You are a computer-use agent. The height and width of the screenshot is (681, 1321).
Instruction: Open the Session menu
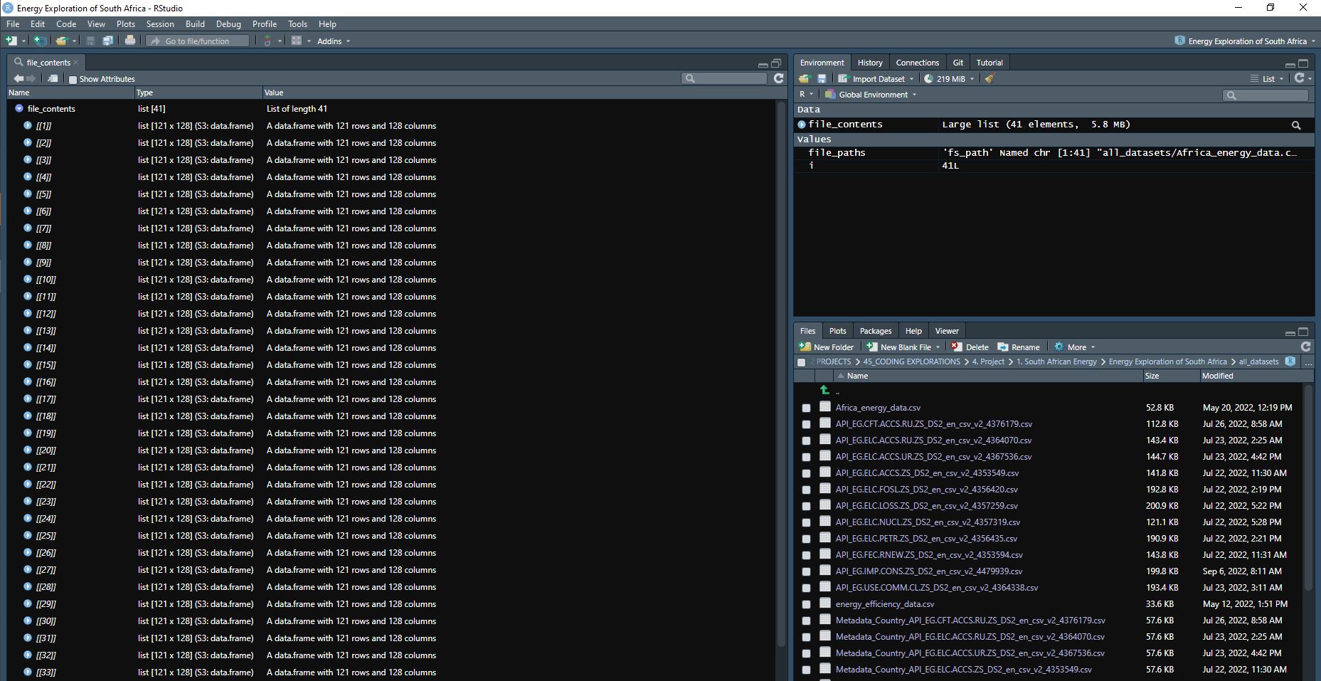pyautogui.click(x=159, y=23)
